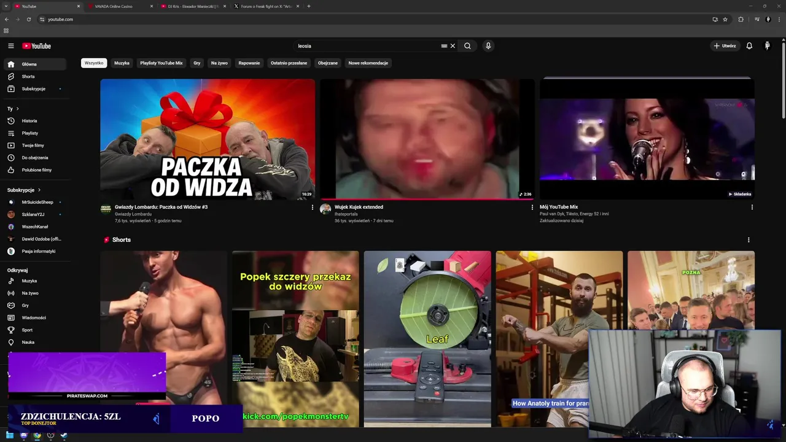Start voice search with microphone icon
The image size is (786, 442).
coord(488,46)
